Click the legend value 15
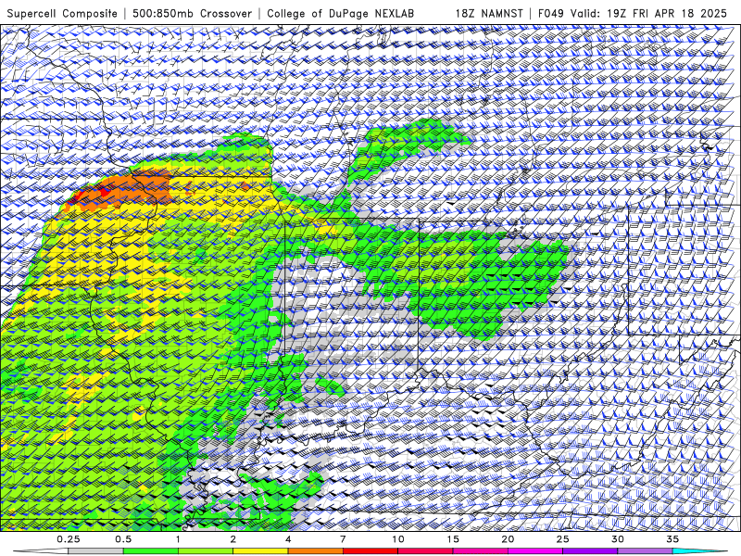741x556 pixels. point(453,539)
